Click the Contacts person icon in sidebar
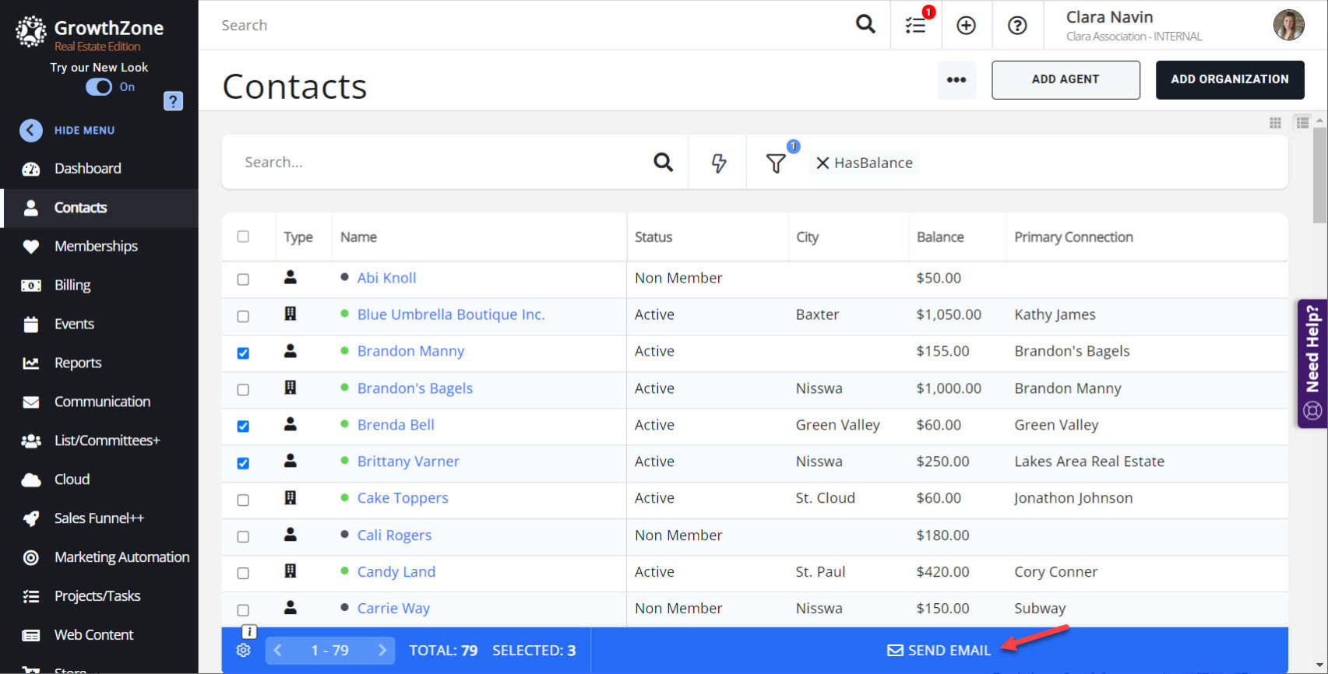 [x=31, y=208]
